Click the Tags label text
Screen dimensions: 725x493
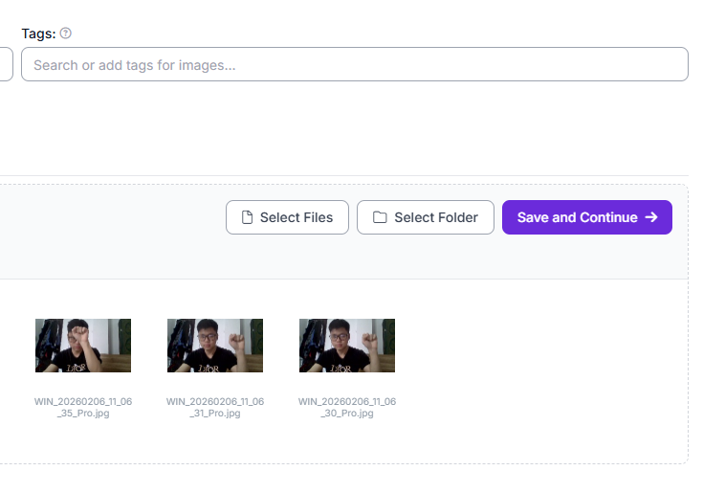pyautogui.click(x=37, y=34)
